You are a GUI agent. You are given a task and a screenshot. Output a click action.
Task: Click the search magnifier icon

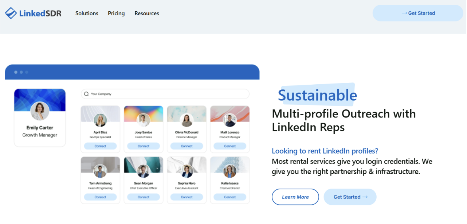point(86,94)
